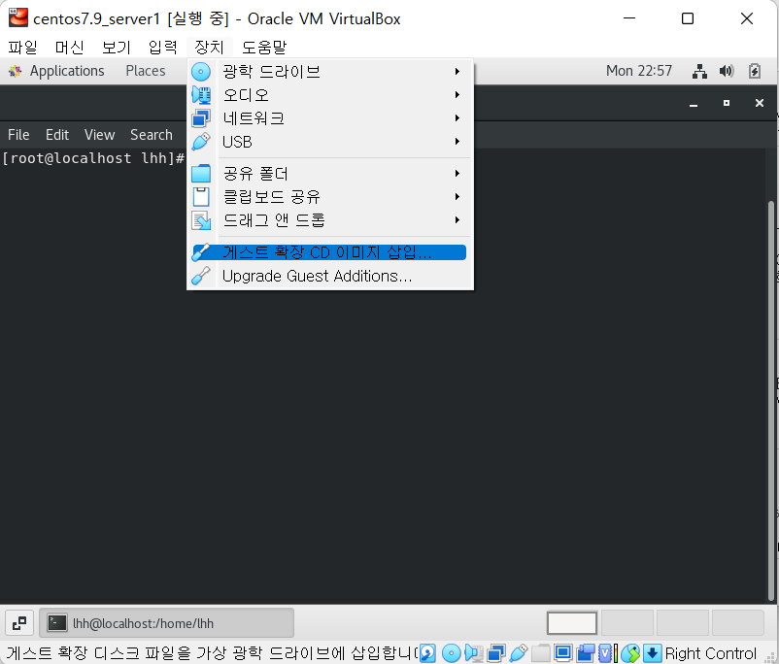Choose Upgrade Guest Additions
This screenshot has width=779, height=664.
tap(329, 276)
